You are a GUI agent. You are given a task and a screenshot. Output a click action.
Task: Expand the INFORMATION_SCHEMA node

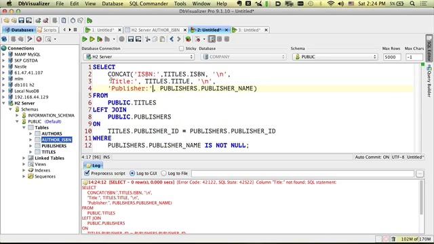coord(17,115)
